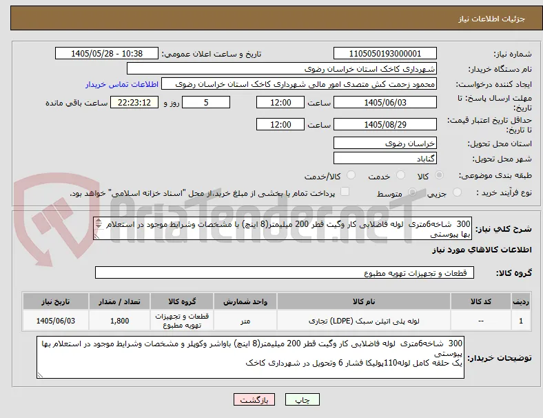This screenshot has width=543, height=418.
Task: Click the طبقه بندی موضوعی label
Action: click(x=495, y=175)
